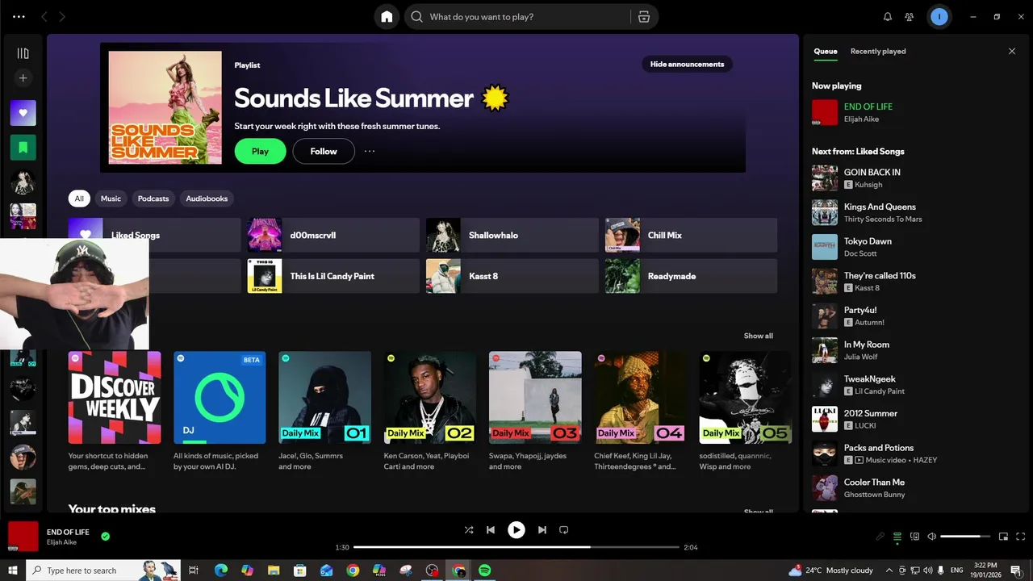This screenshot has height=581, width=1033.
Task: Adjust the volume slider
Action: tap(965, 537)
